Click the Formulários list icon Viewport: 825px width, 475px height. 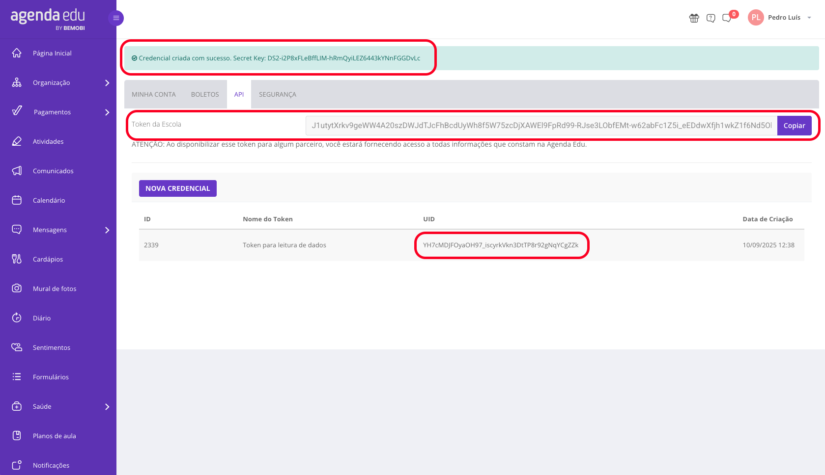point(17,377)
